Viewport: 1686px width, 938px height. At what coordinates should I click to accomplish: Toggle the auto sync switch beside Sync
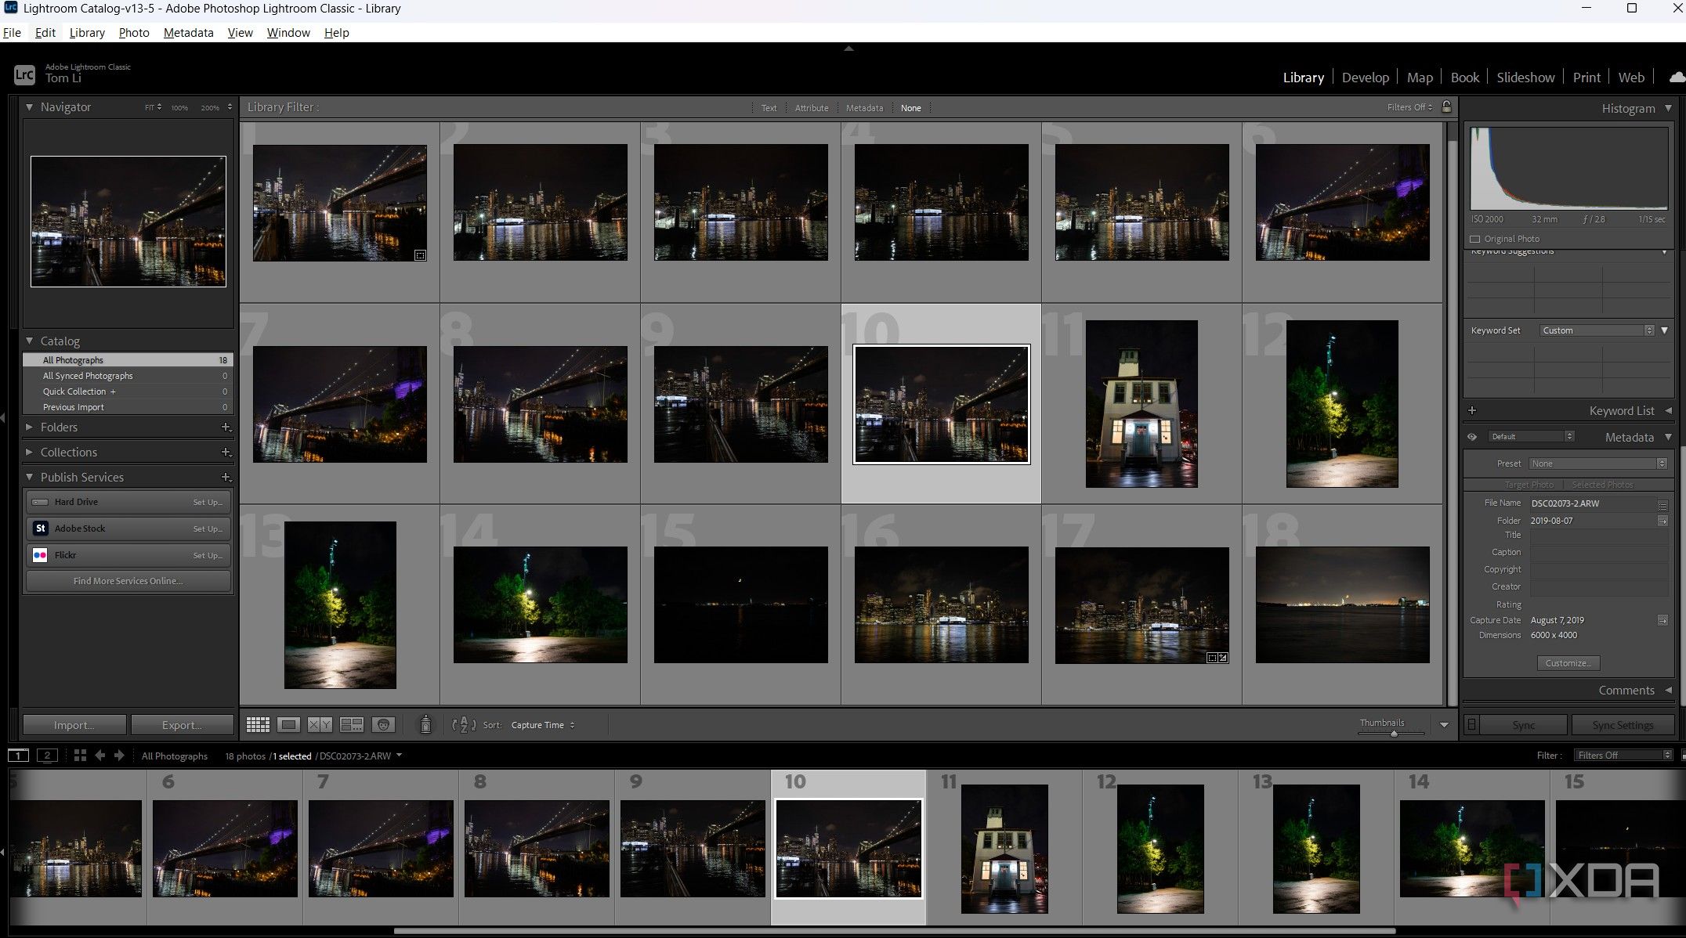(1472, 725)
